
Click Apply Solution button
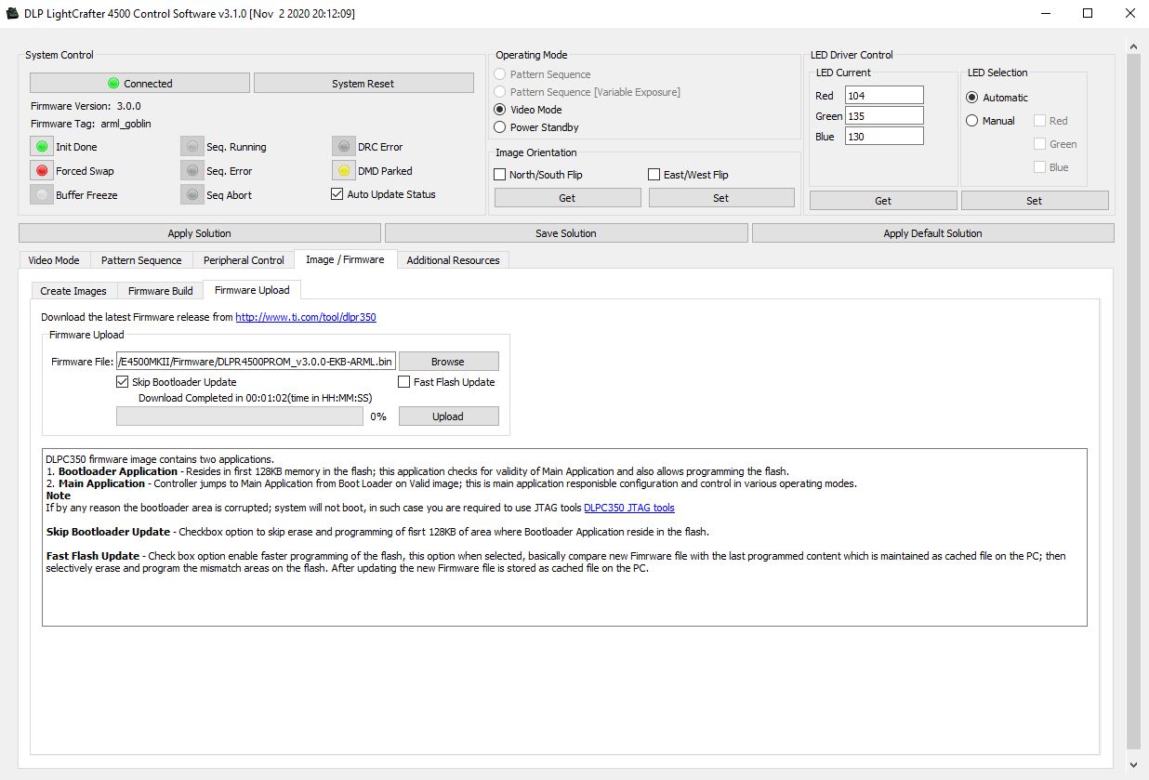tap(200, 233)
